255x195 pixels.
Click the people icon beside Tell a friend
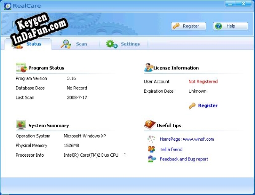[x=151, y=149]
